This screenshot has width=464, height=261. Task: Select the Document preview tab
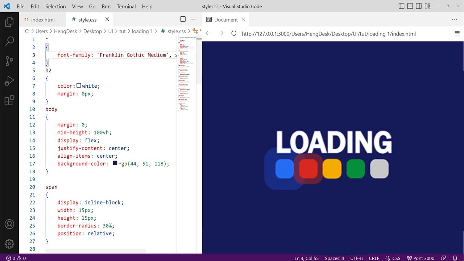pos(226,20)
